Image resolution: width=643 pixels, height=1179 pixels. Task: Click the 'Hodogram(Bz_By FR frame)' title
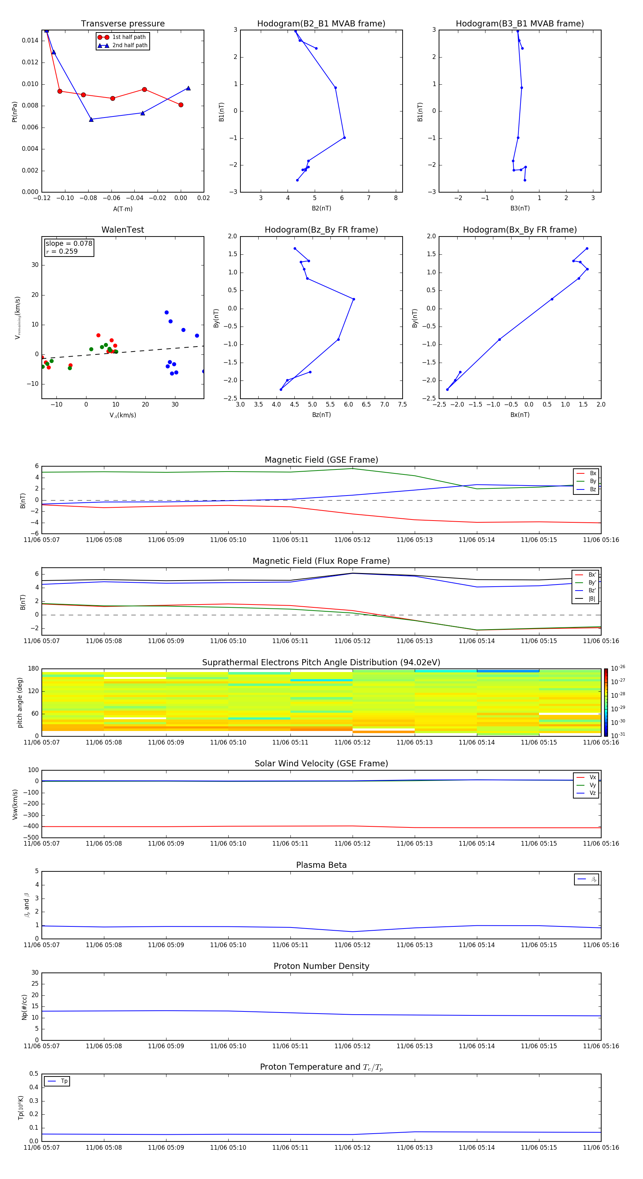coord(321,230)
